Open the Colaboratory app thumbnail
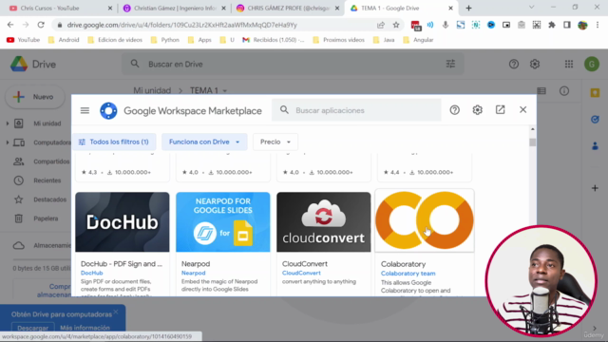Viewport: 608px width, 342px height. (425, 221)
